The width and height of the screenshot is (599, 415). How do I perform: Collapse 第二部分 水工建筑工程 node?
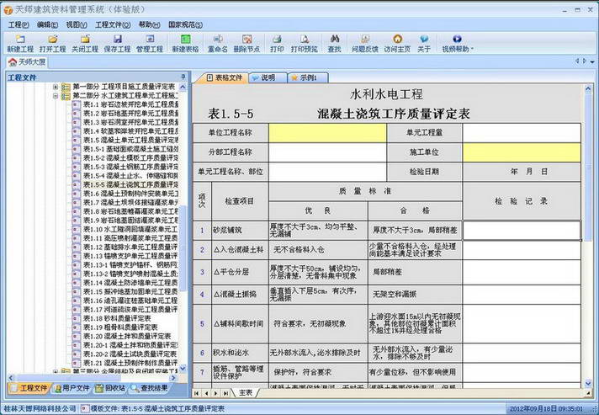pos(56,95)
